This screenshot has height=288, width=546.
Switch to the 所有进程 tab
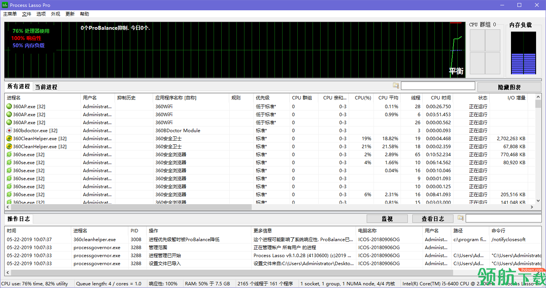click(19, 86)
